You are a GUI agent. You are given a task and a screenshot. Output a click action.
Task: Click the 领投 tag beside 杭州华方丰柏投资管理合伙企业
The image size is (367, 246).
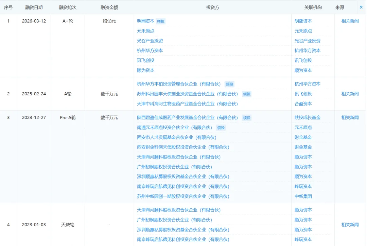229,84
